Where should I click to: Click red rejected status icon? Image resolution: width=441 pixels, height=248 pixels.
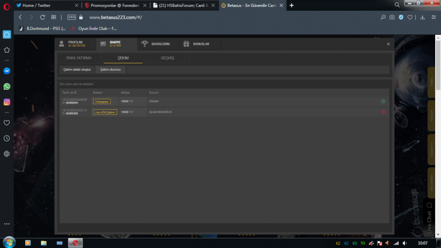pyautogui.click(x=383, y=112)
